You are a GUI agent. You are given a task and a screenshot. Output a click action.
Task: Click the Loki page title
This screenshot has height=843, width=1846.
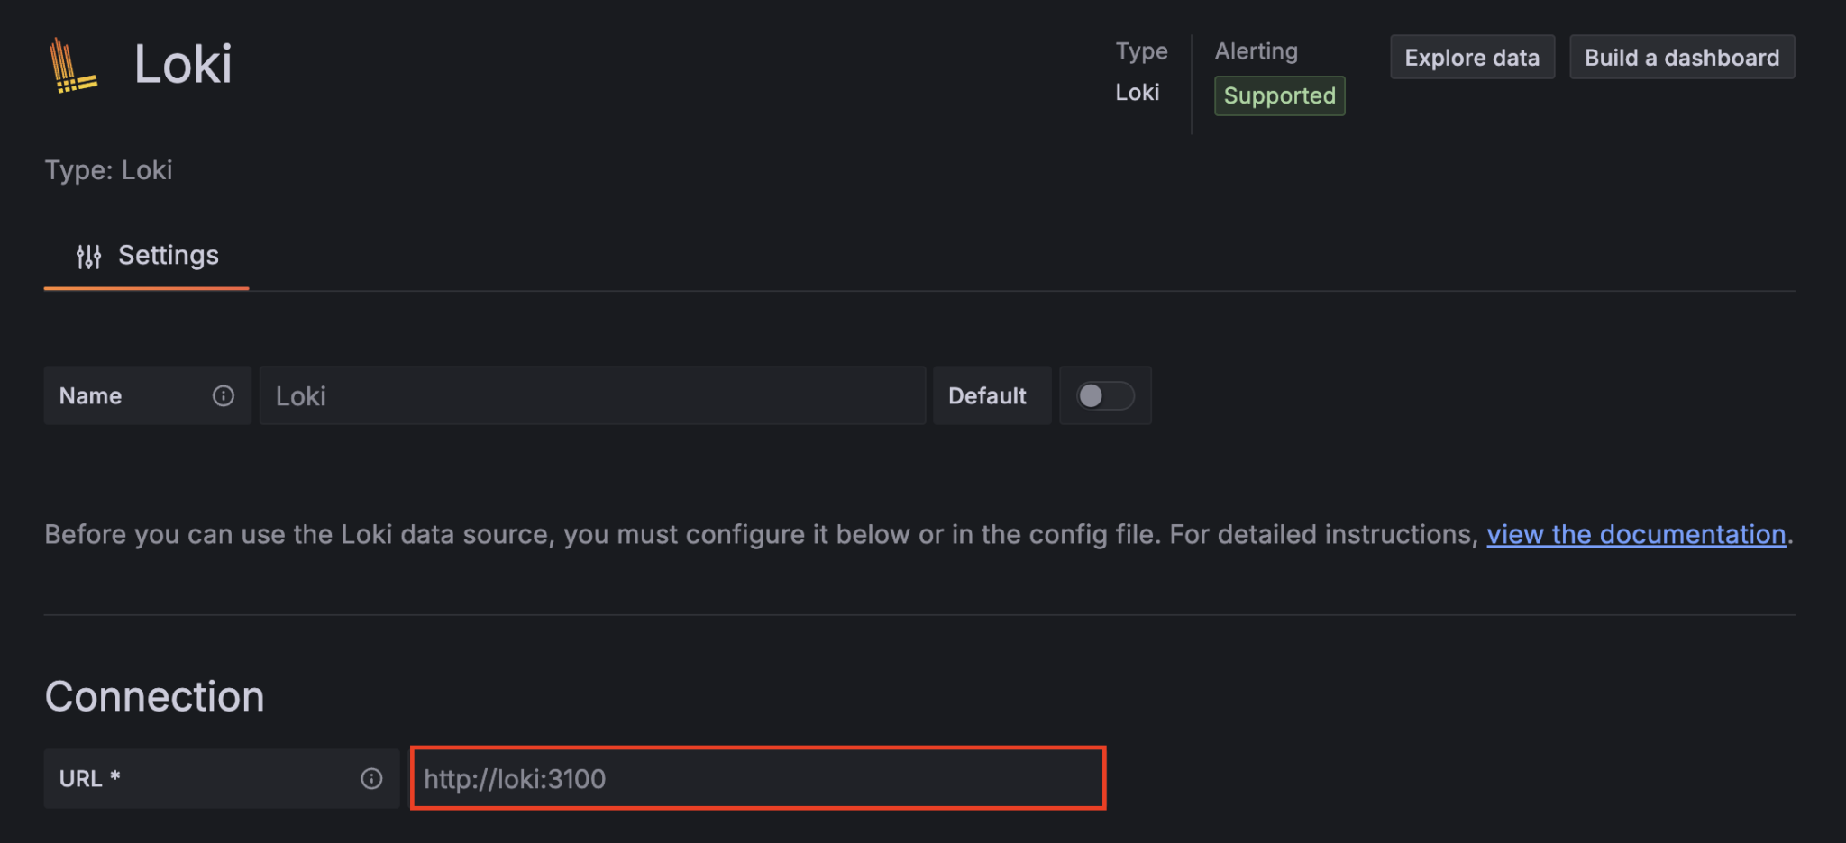point(183,64)
